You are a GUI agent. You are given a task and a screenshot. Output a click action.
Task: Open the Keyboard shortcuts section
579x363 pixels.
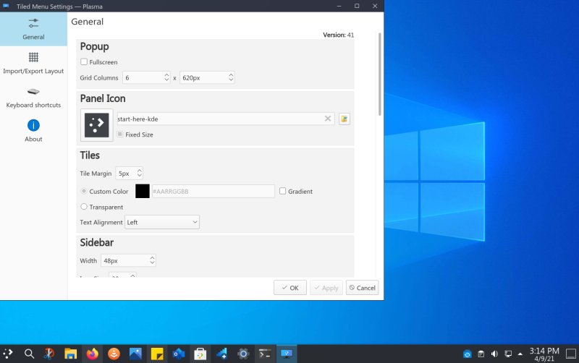pos(33,97)
